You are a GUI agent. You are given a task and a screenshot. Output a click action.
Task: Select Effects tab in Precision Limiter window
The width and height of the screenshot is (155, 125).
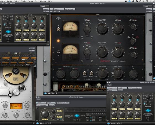(x=38, y=100)
